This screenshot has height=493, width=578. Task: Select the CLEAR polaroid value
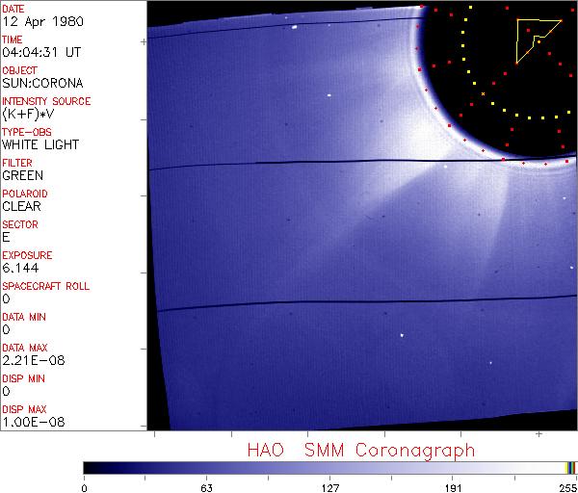(x=21, y=206)
